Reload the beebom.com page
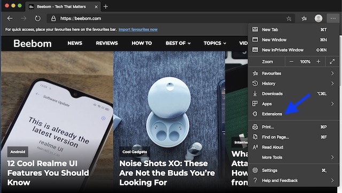The width and height of the screenshot is (342, 193). 37,19
